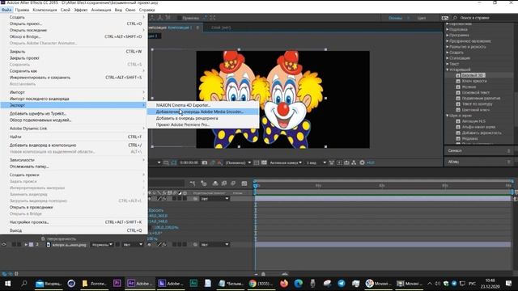Toggle mask and shape path visibility icon
518x291 pixels.
pyautogui.click(x=174, y=162)
